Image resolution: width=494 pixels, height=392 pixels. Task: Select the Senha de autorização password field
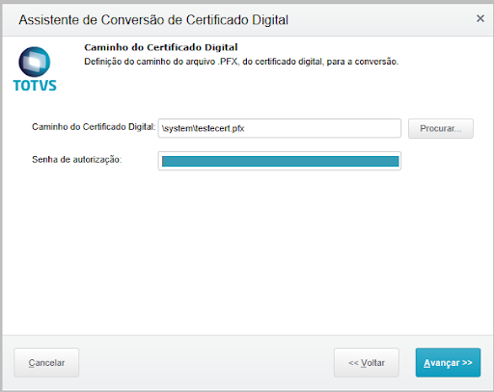pyautogui.click(x=280, y=161)
